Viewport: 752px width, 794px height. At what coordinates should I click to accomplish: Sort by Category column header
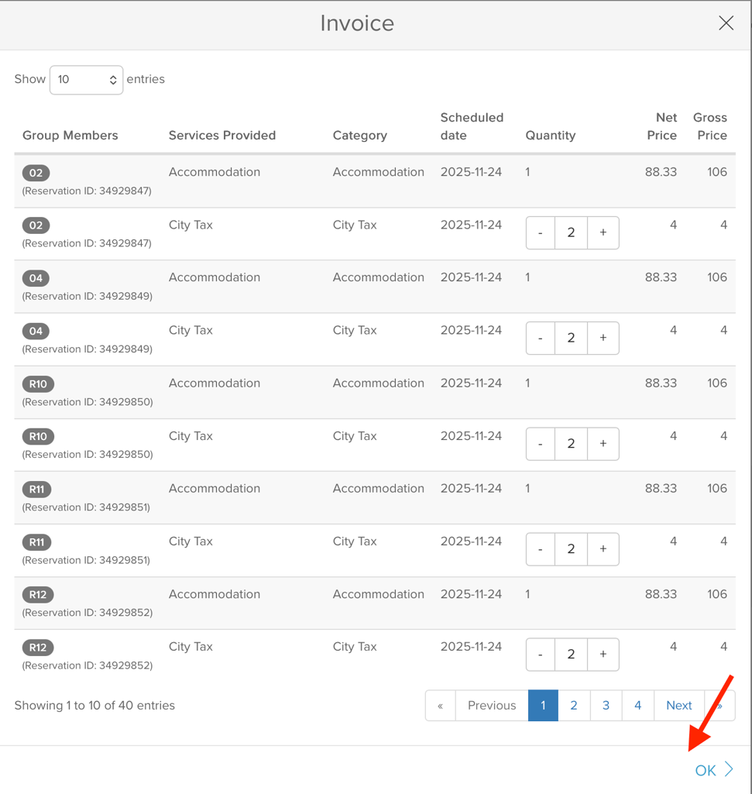[359, 136]
